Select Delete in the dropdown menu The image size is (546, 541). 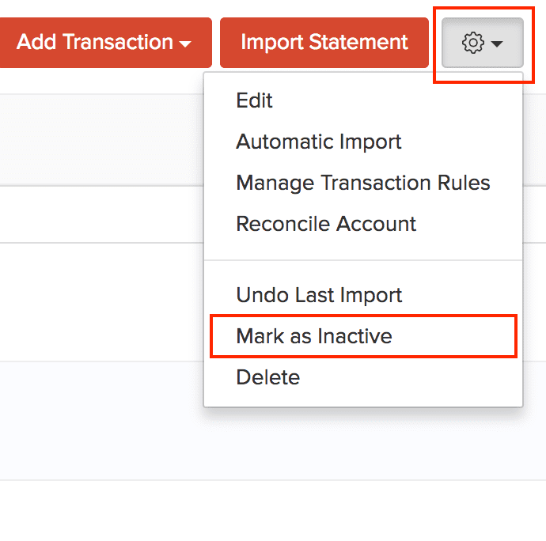pyautogui.click(x=267, y=377)
